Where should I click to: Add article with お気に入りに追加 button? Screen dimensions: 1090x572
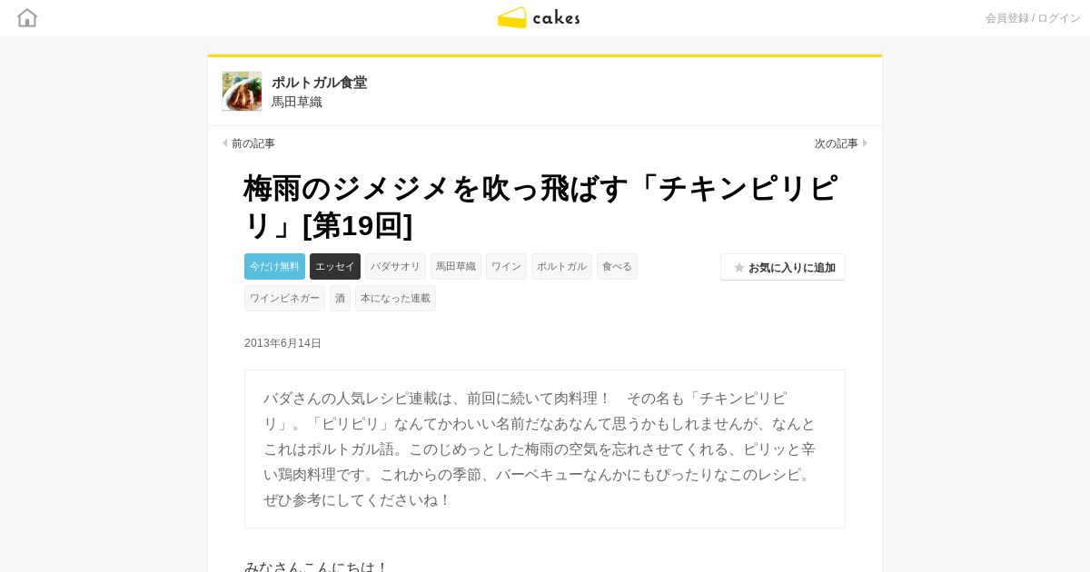[x=783, y=267]
